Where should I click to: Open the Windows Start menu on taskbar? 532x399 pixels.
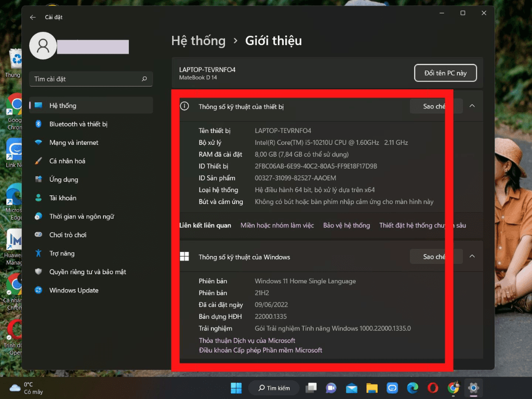[x=236, y=388]
